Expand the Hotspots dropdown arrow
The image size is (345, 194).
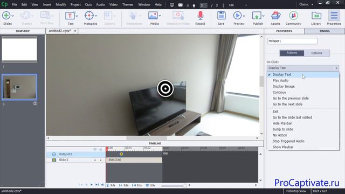coord(96,16)
